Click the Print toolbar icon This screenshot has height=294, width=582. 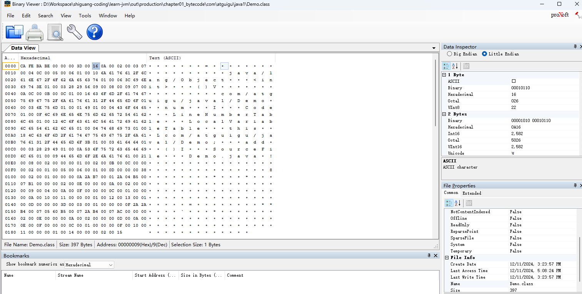tap(35, 32)
